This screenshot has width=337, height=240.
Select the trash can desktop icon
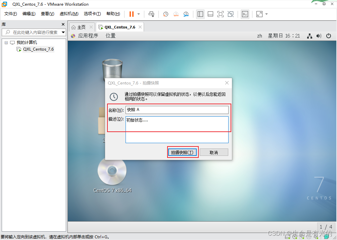tap(112, 69)
